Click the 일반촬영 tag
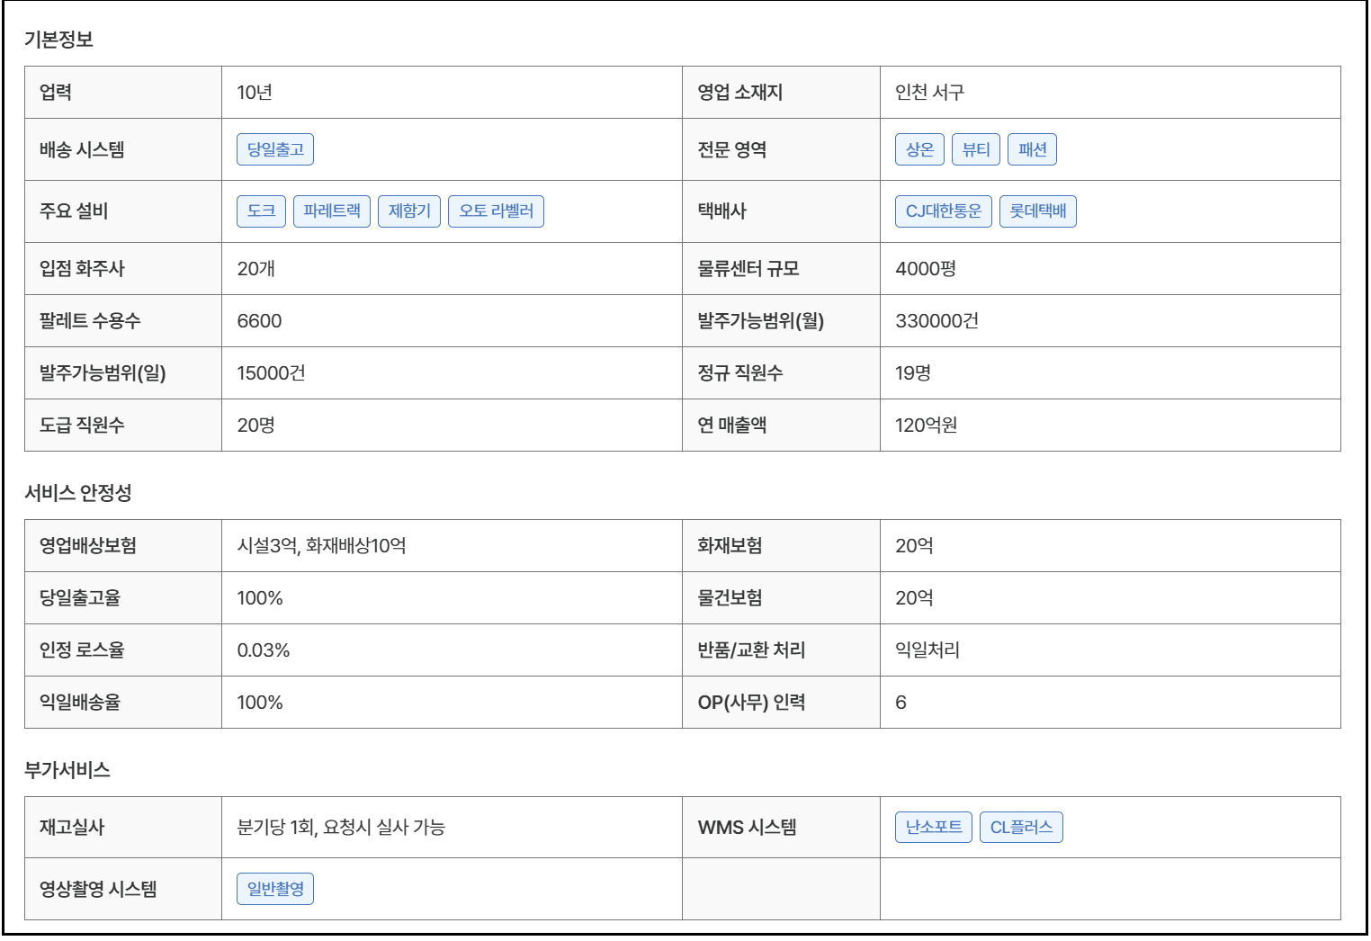Image resolution: width=1371 pixels, height=941 pixels. coord(275,890)
